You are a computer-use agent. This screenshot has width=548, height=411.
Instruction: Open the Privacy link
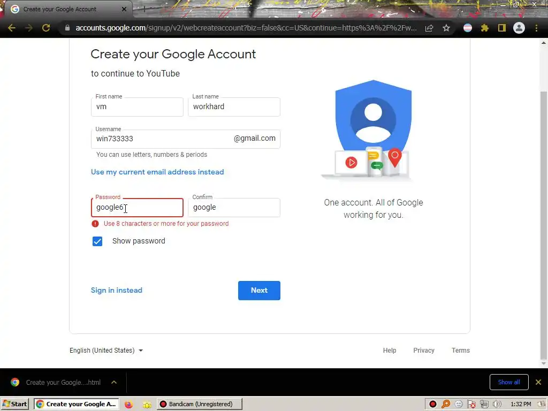coord(424,350)
